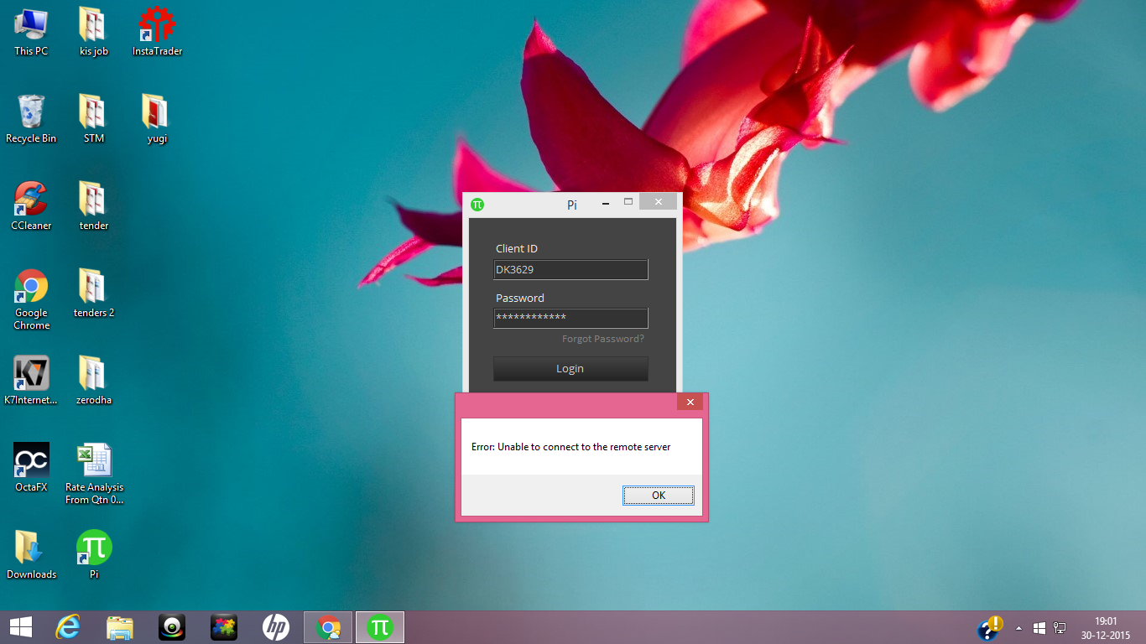Focus the Client ID input field

[570, 270]
